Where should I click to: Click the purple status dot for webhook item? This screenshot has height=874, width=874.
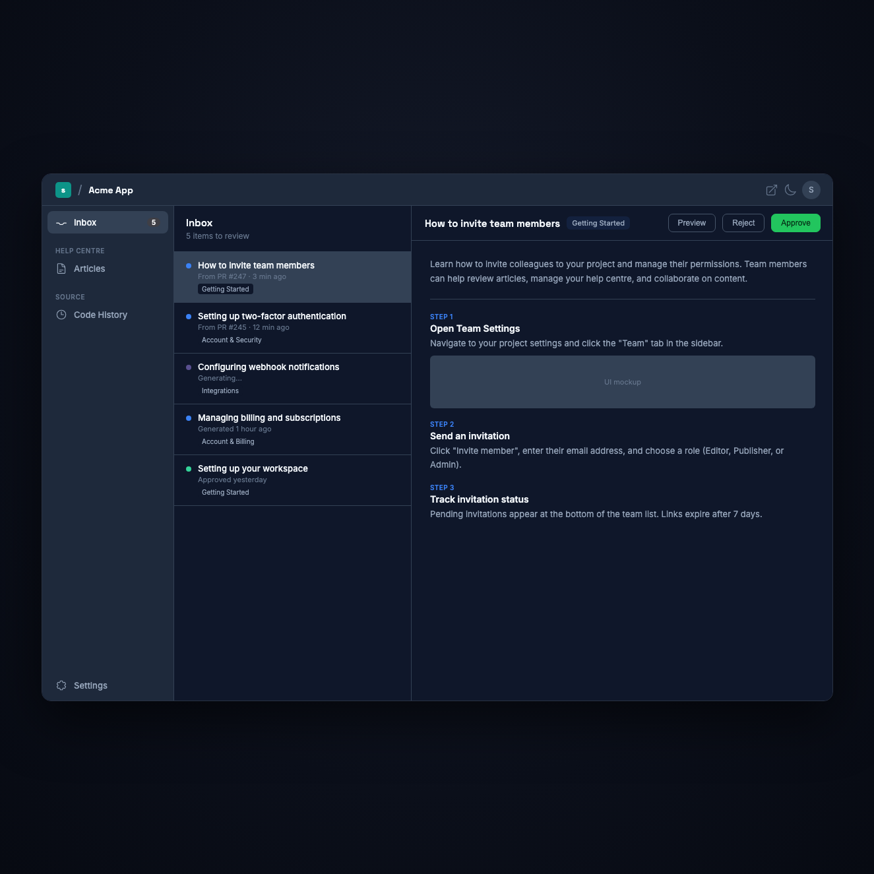pos(189,367)
